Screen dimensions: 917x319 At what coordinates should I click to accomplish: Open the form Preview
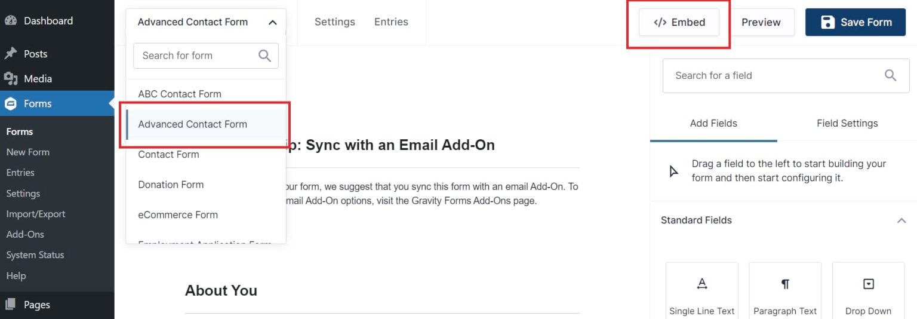tap(761, 22)
